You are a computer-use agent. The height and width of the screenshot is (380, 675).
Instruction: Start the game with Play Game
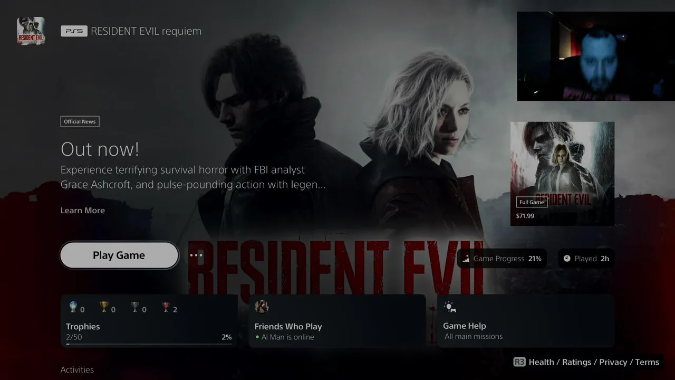[x=119, y=255]
